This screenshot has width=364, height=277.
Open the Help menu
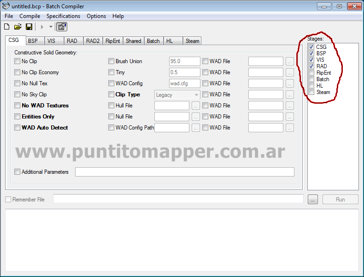point(118,16)
